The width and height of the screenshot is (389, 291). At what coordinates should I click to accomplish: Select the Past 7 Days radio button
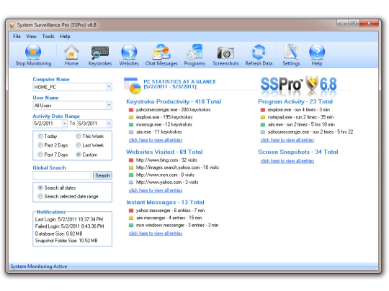point(40,154)
